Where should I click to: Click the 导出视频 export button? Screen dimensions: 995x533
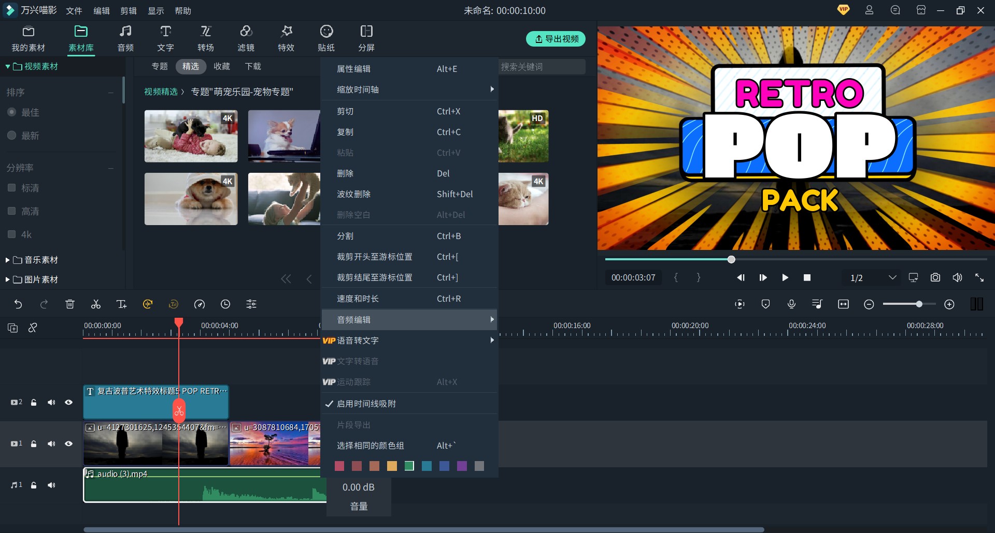pyautogui.click(x=556, y=39)
